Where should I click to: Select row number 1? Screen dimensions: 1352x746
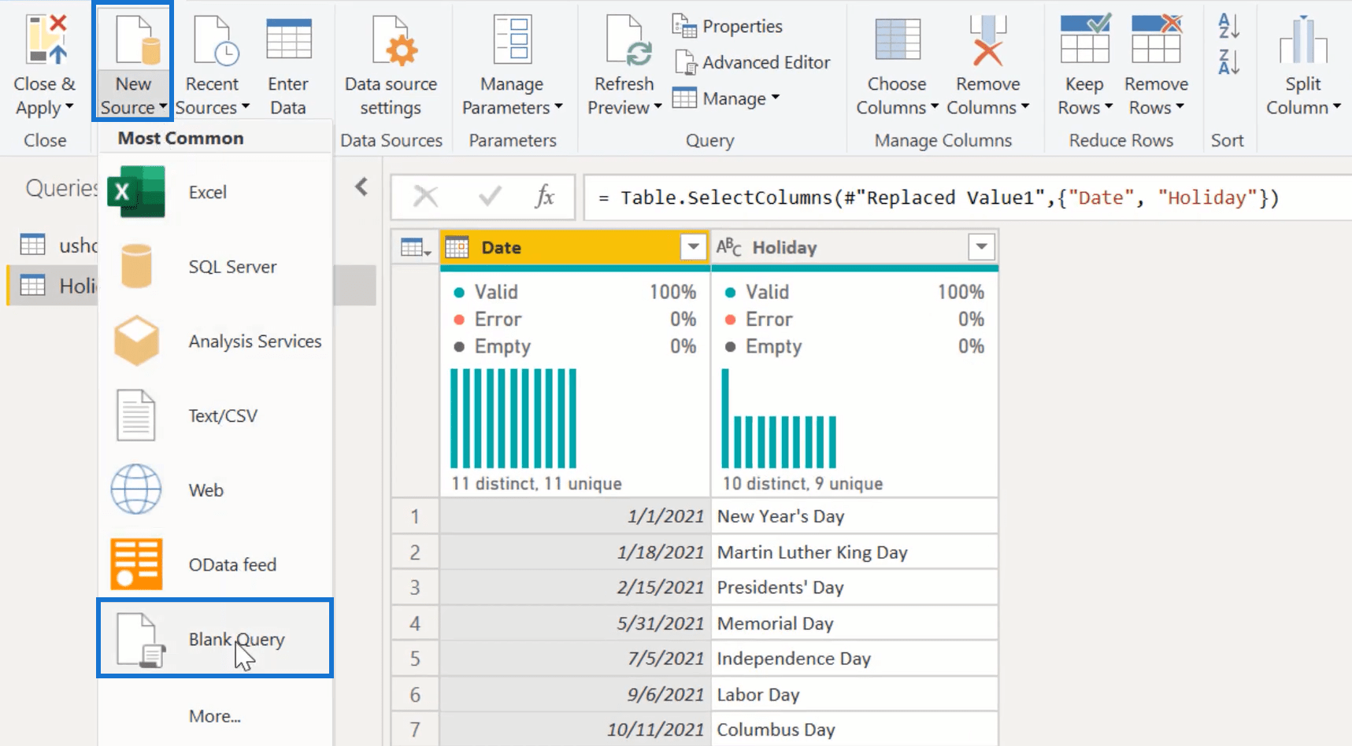click(415, 516)
